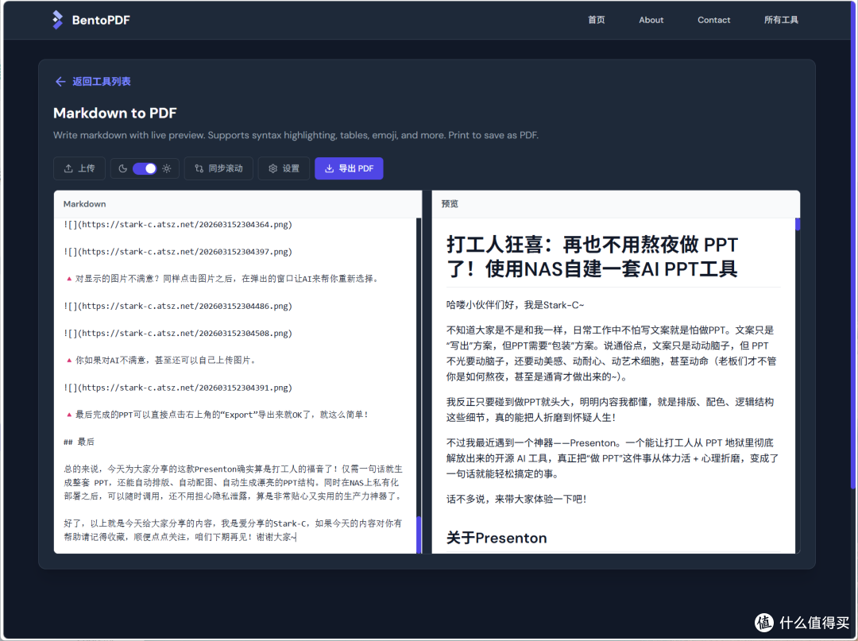The width and height of the screenshot is (858, 641).
Task: Click the '## 最后' heading line in editor
Action: click(x=79, y=442)
